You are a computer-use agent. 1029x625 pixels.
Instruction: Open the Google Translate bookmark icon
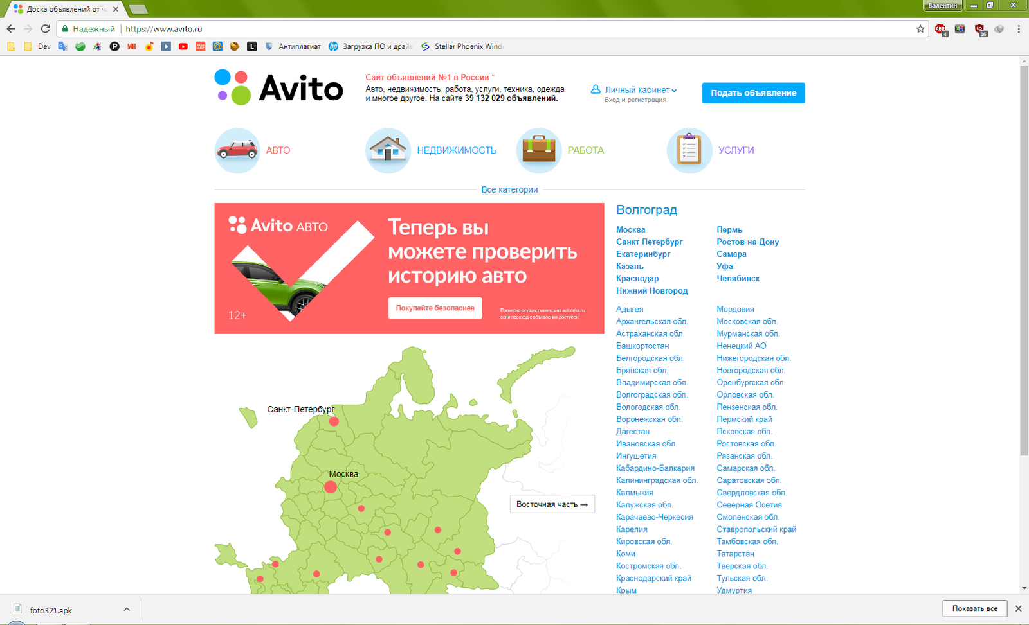(x=63, y=46)
